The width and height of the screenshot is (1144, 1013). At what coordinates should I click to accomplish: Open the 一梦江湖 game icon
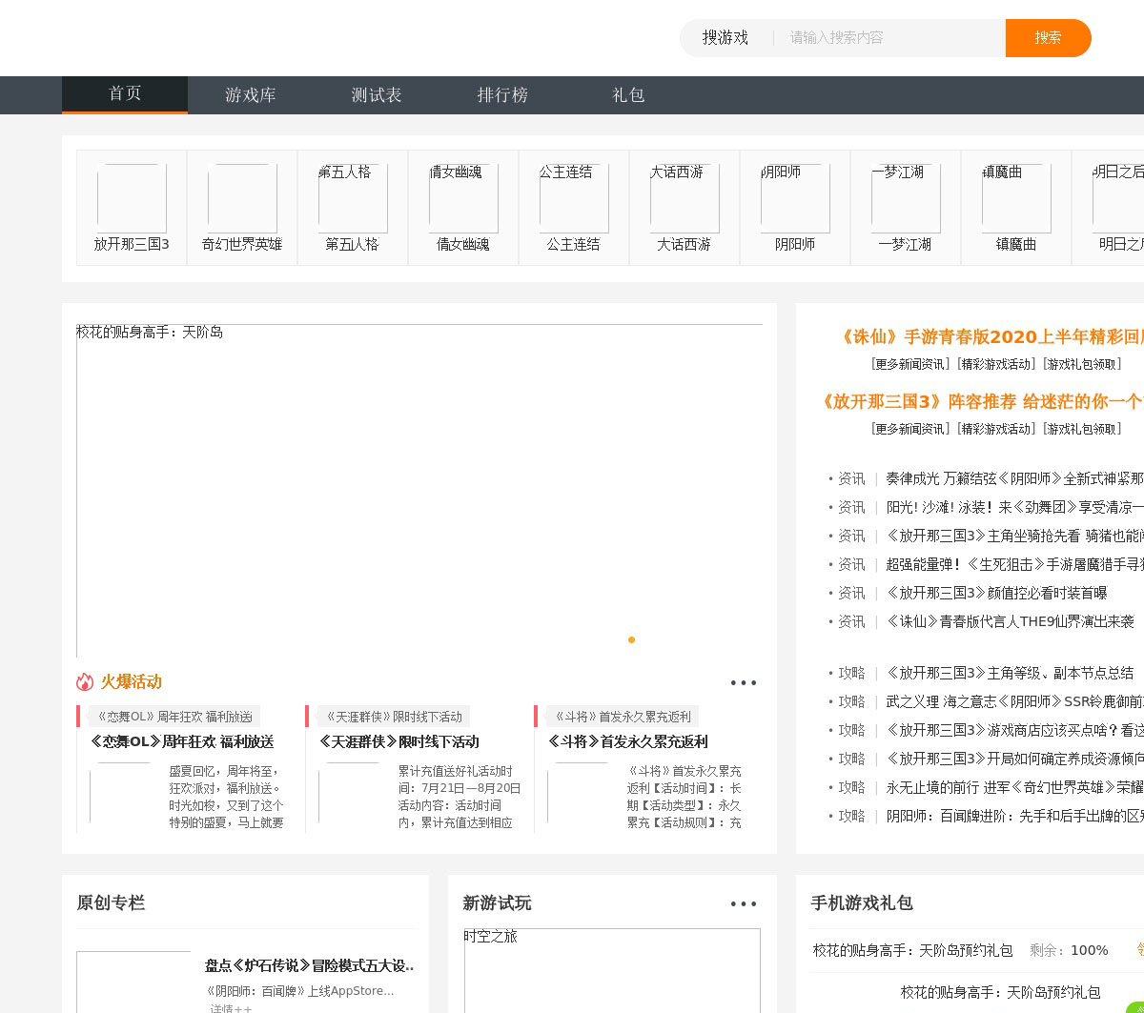point(906,198)
